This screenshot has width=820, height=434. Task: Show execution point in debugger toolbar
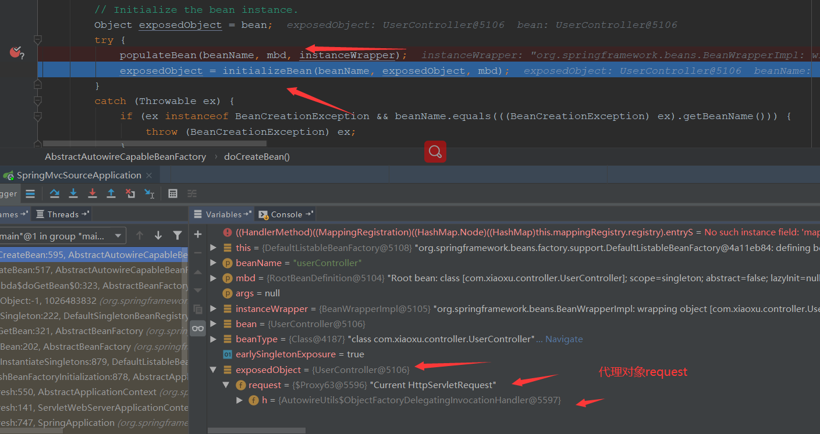coord(30,194)
